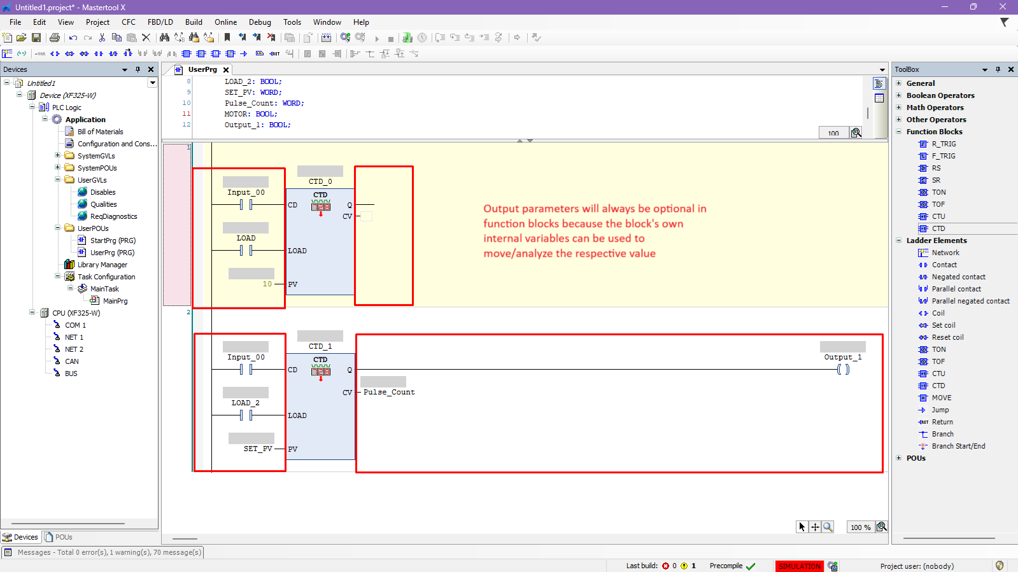Expand the SystemGVLs folder
Image resolution: width=1018 pixels, height=572 pixels.
57,155
